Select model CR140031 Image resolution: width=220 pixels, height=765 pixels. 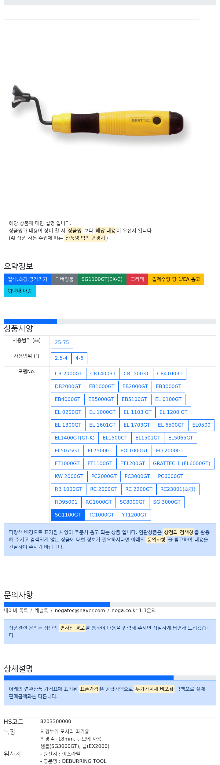pos(103,374)
